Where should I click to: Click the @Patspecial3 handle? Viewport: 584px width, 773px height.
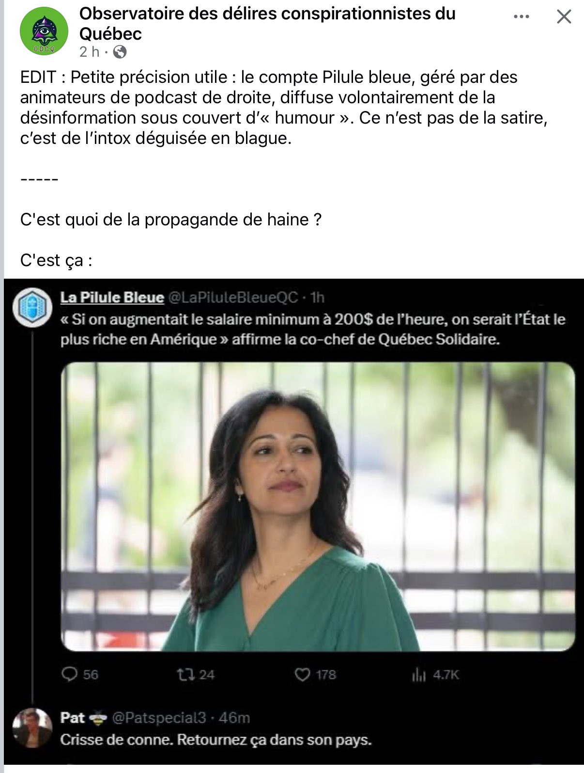159,717
